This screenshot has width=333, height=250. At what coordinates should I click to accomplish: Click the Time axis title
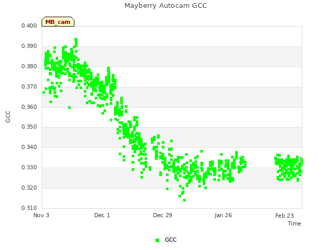(x=294, y=223)
